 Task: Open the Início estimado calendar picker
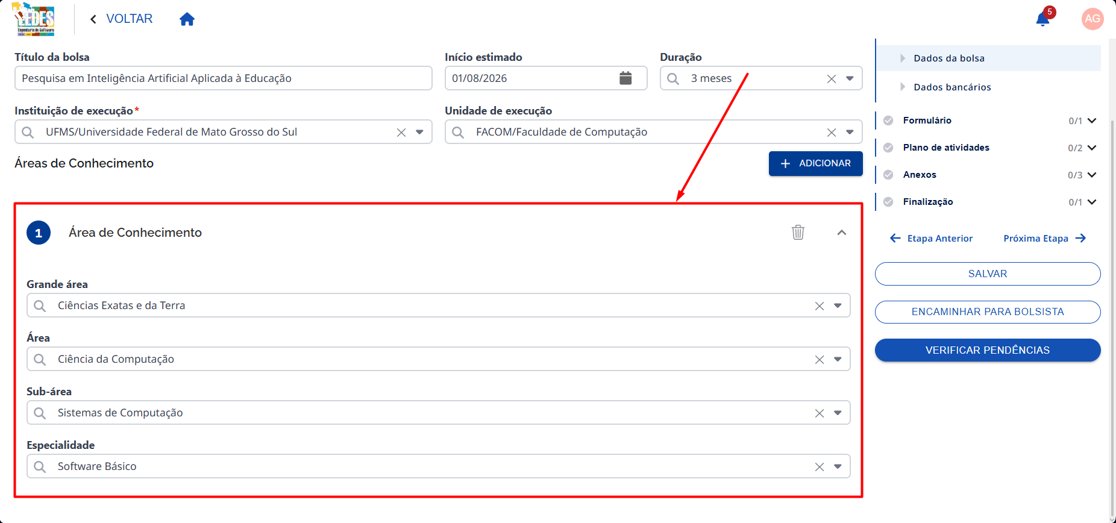coord(625,78)
